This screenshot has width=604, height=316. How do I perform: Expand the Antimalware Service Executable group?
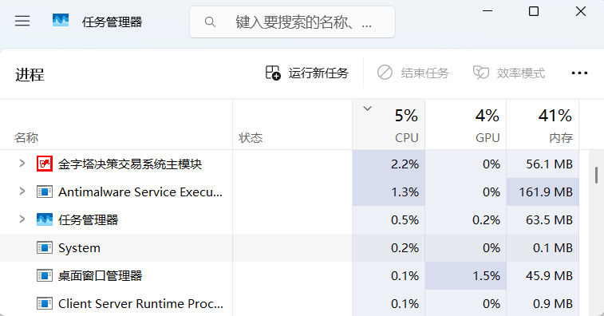22,192
